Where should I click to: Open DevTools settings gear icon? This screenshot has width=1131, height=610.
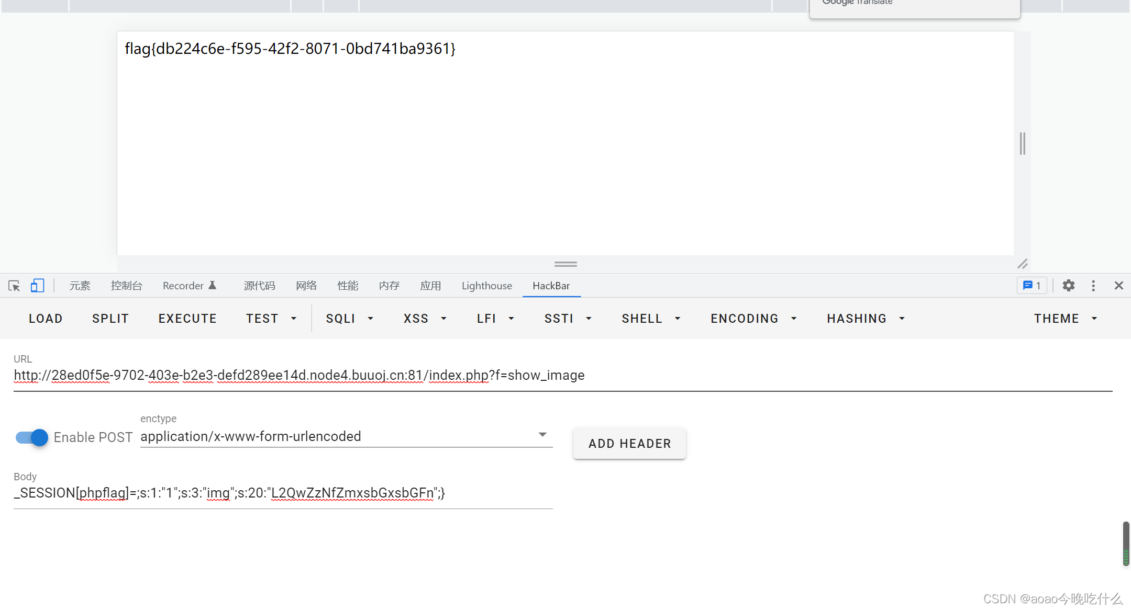pyautogui.click(x=1068, y=286)
